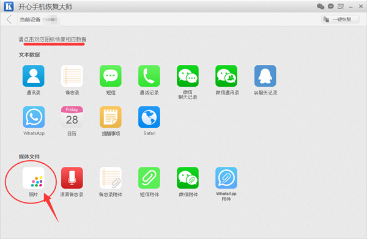Select WeChat attachments (微信附件) icon
The height and width of the screenshot is (239, 367).
[188, 178]
